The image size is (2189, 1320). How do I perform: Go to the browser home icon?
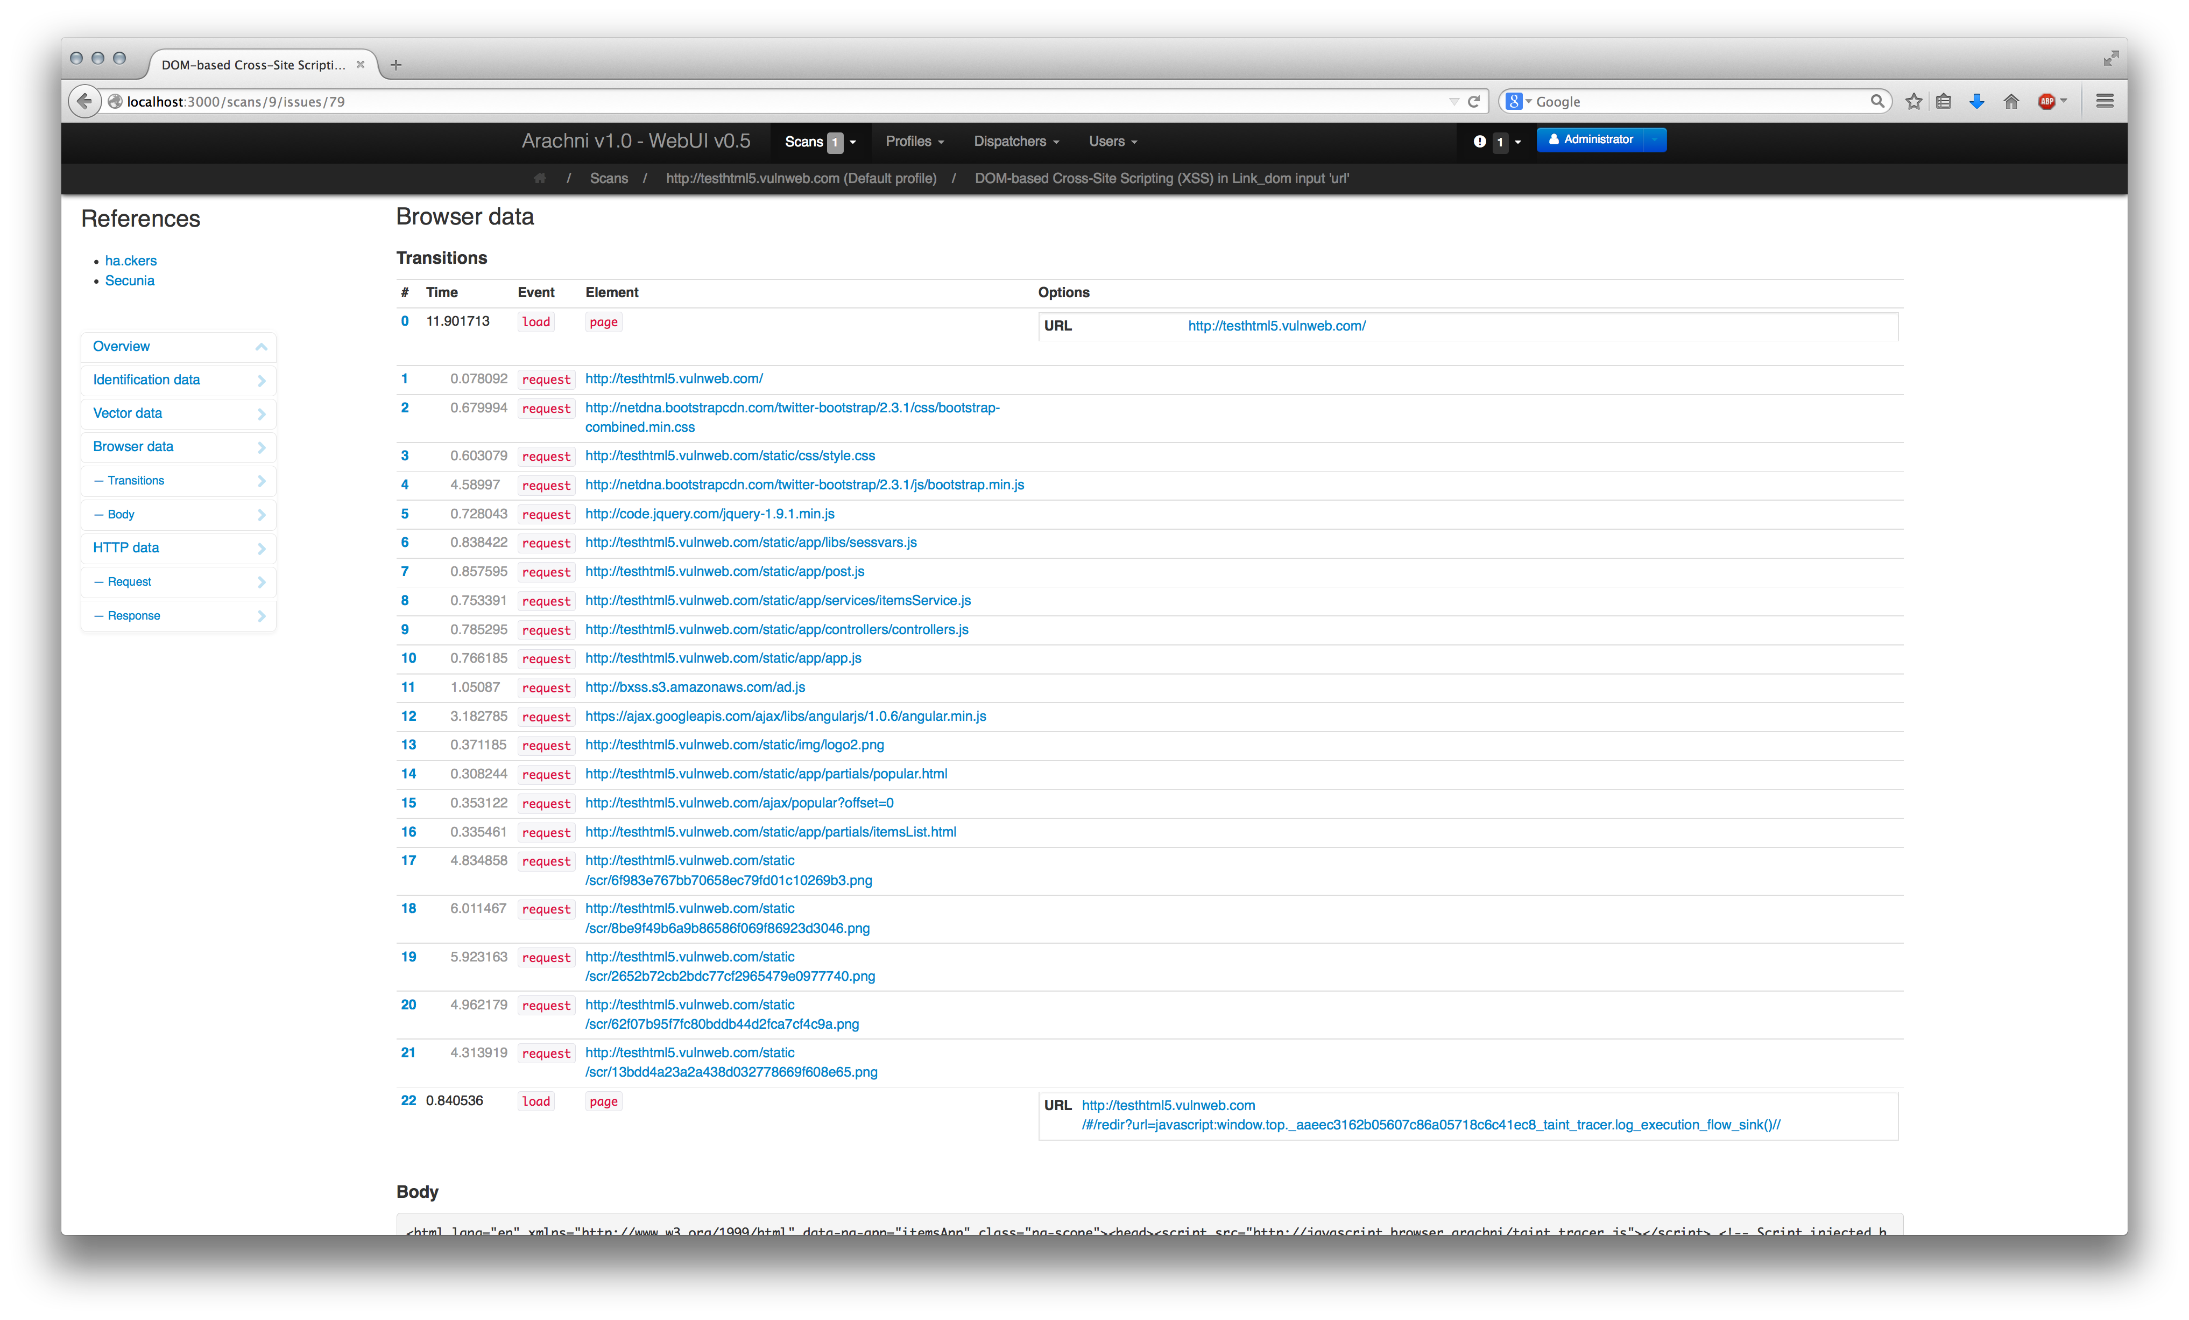[x=2011, y=101]
